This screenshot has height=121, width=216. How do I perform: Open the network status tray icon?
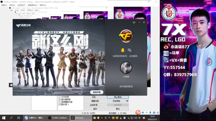coord(132,118)
